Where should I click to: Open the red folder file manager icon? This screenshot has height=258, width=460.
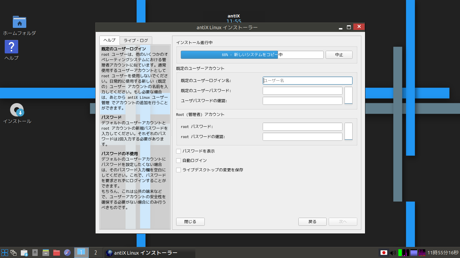tap(57, 253)
